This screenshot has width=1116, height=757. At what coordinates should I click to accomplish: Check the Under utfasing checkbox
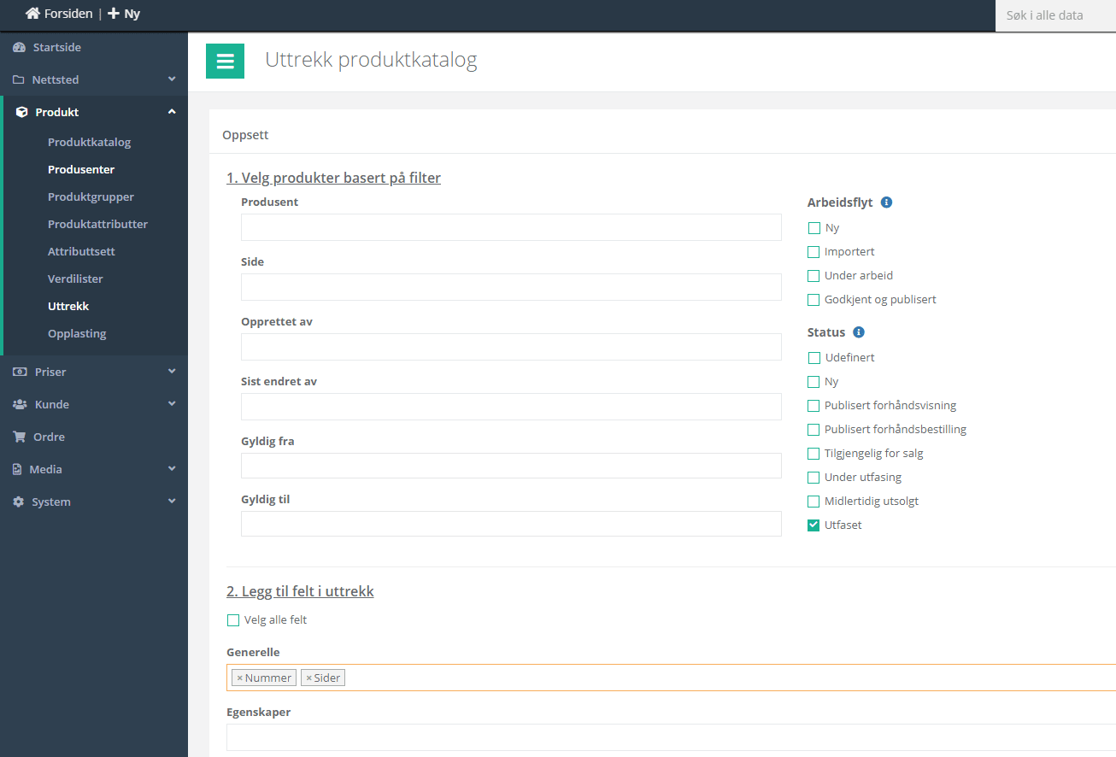[814, 478]
